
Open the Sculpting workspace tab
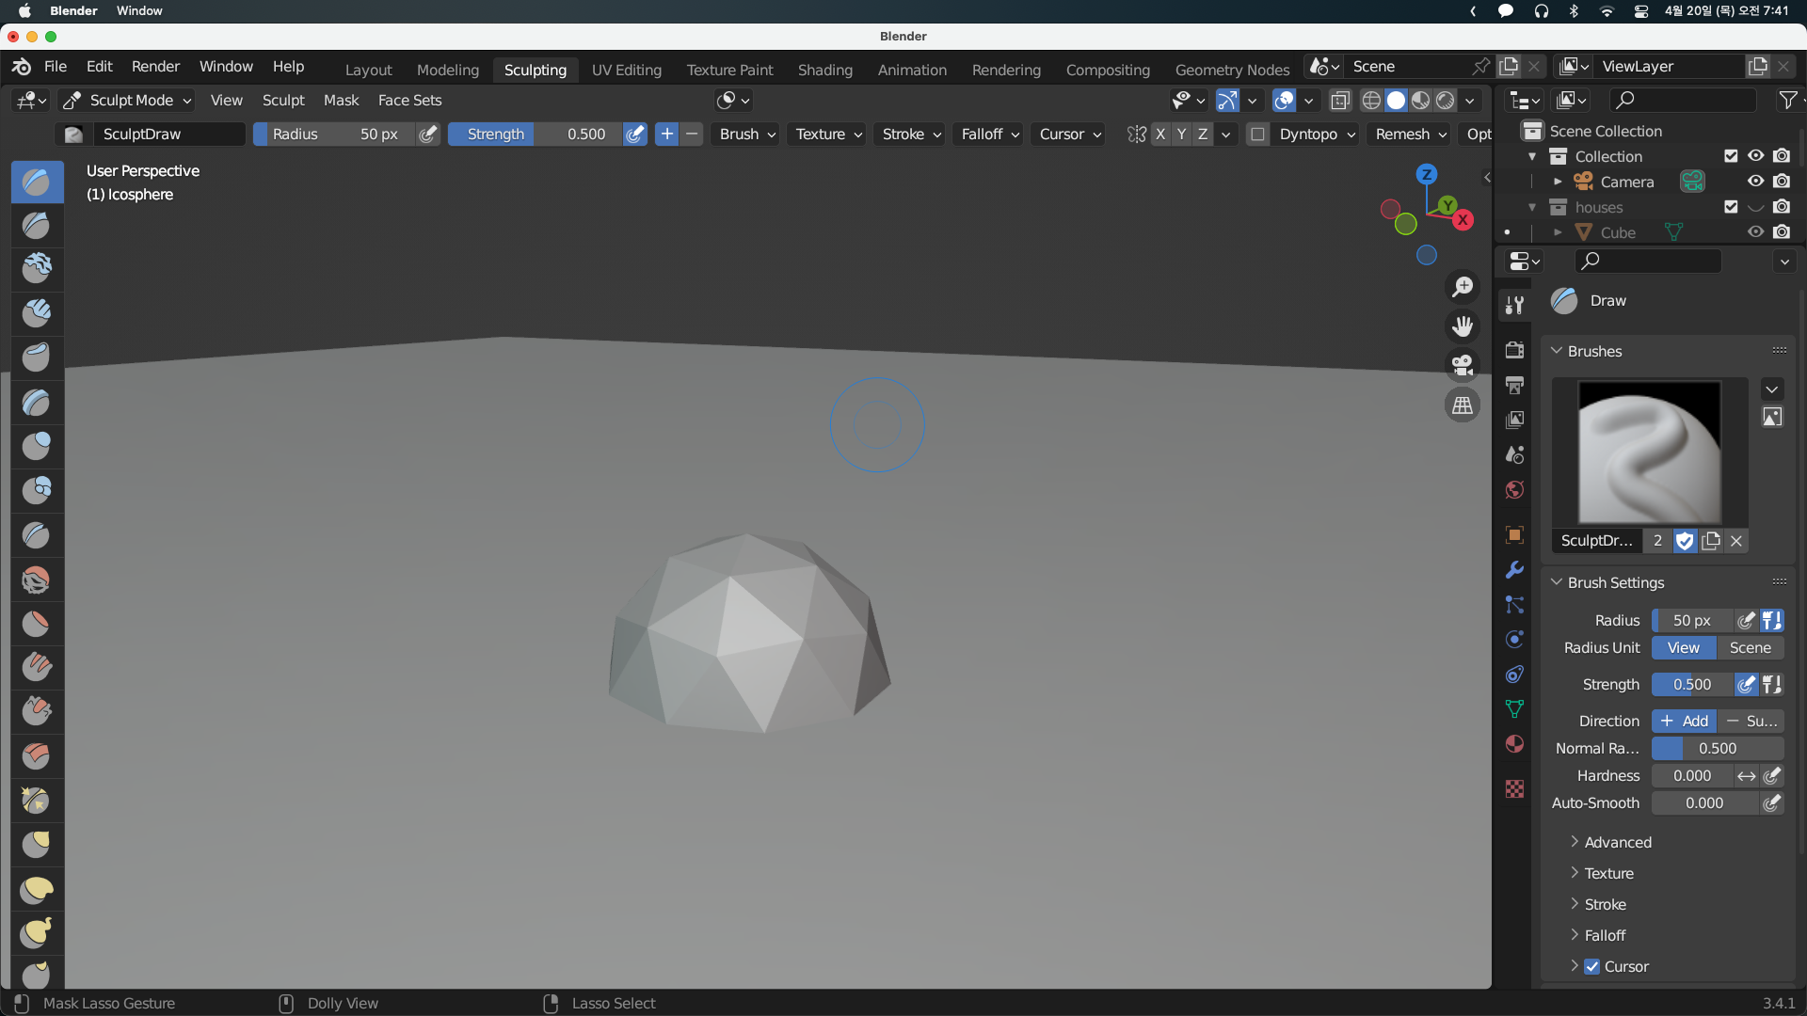[536, 70]
